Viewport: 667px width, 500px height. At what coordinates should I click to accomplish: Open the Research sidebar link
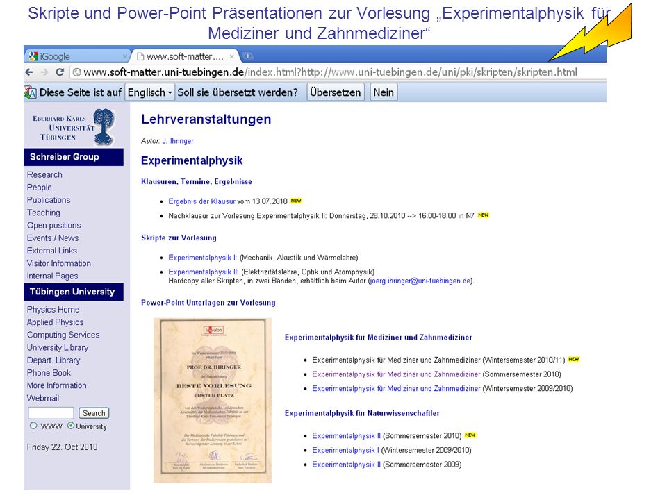tap(44, 175)
